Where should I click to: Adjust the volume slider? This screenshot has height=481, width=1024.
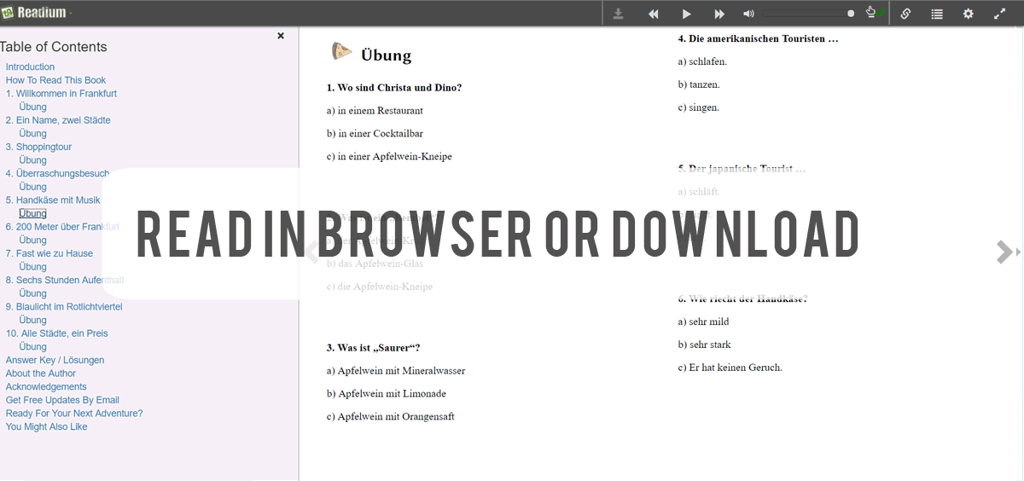(x=808, y=14)
